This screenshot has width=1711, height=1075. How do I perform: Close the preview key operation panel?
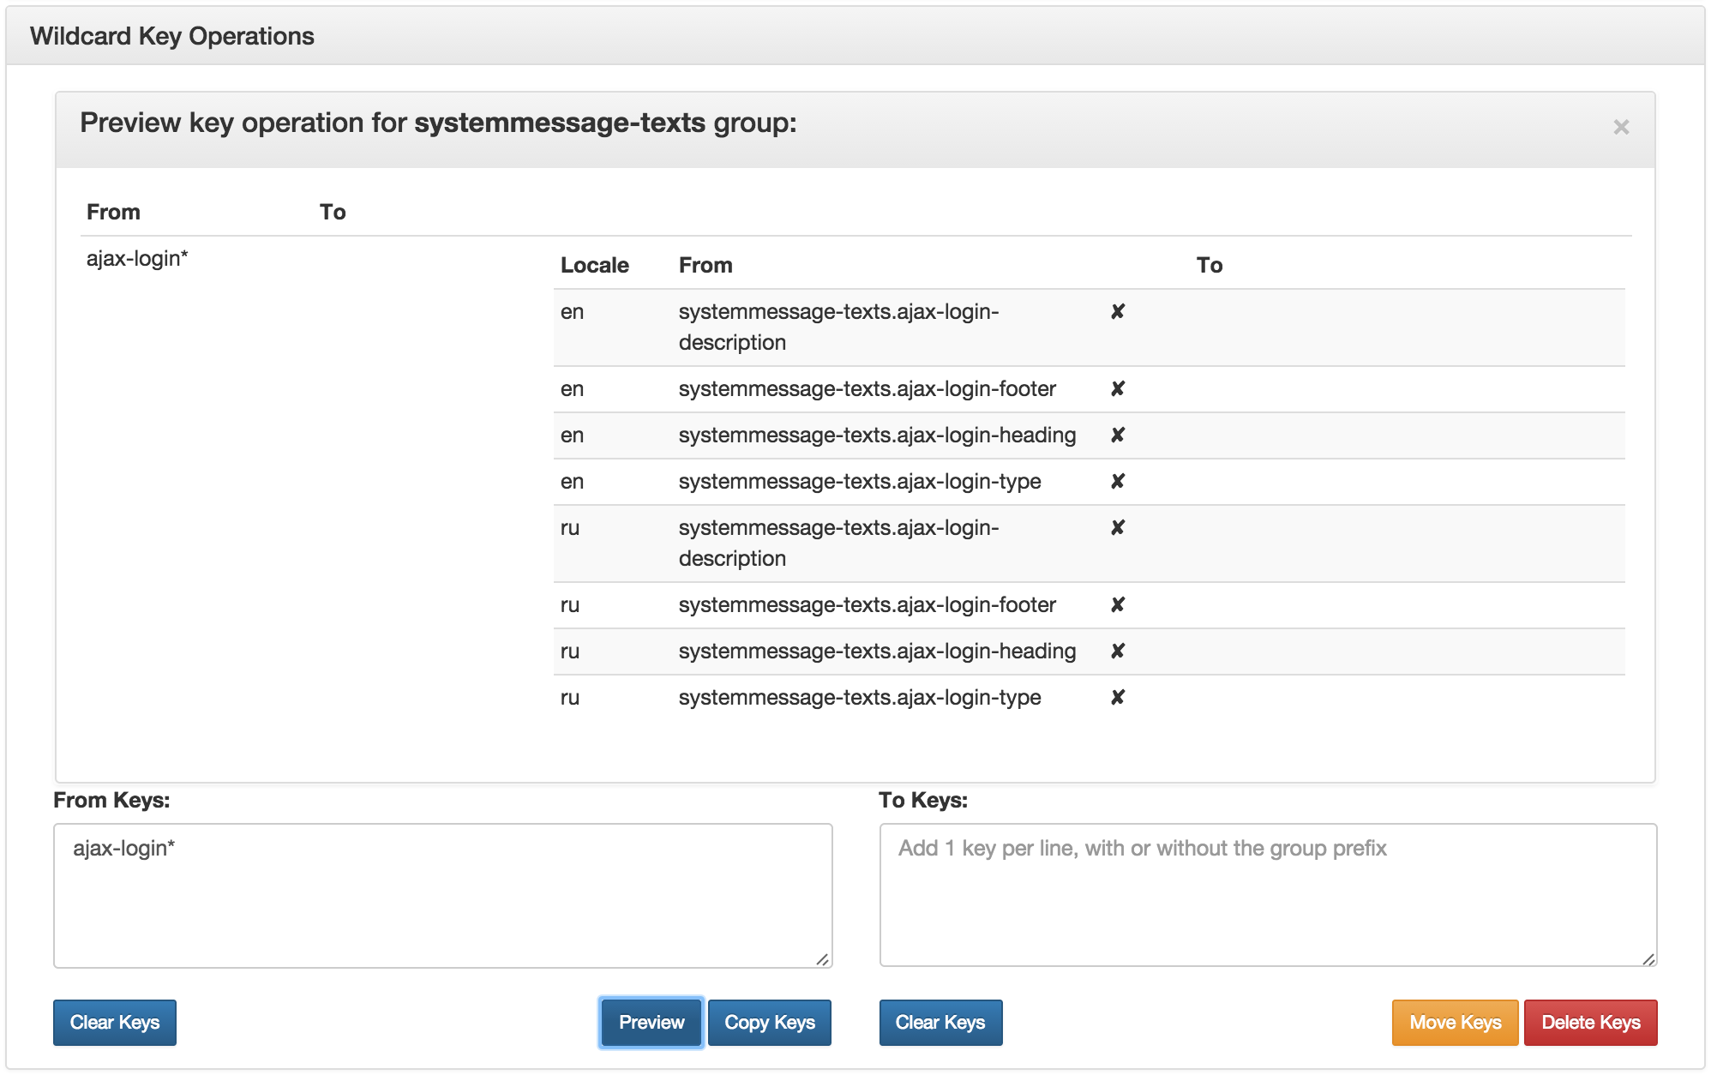click(x=1620, y=128)
